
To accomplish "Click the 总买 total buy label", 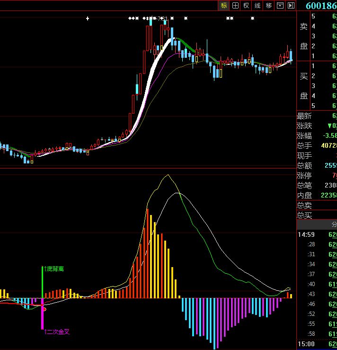I will 304,215.
